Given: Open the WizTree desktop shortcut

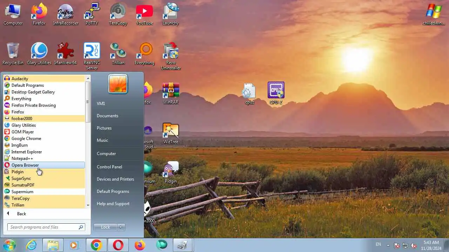Looking at the screenshot, I should [171, 133].
